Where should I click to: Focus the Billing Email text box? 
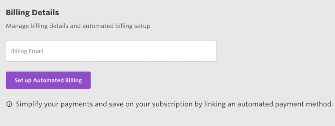111,51
